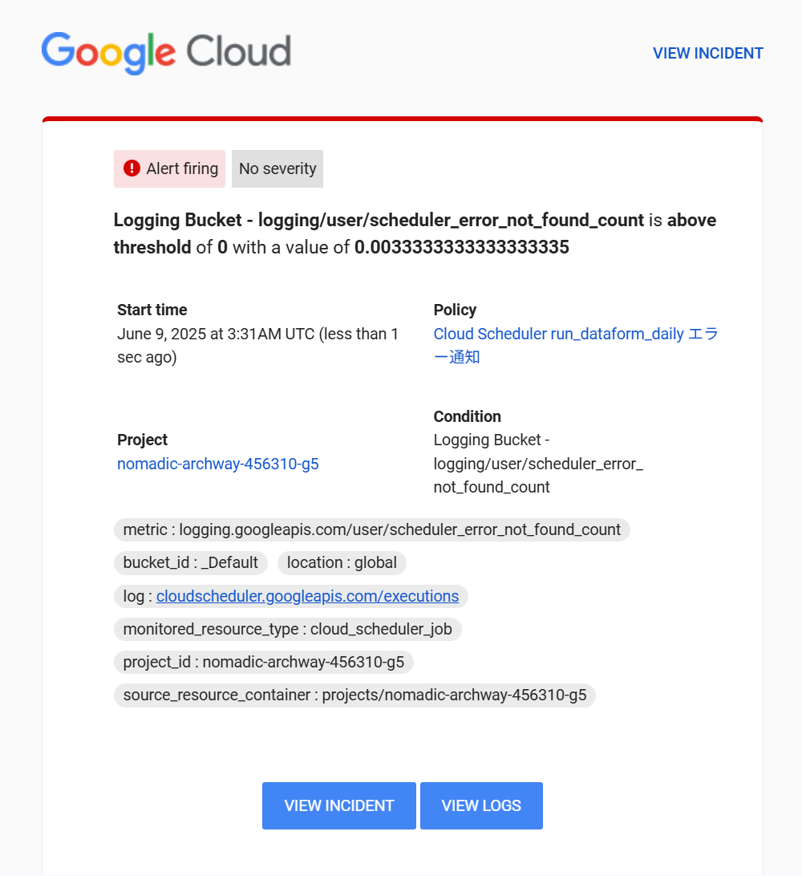This screenshot has height=876, width=802.
Task: Click the alert headline about above threshold
Action: click(x=415, y=233)
